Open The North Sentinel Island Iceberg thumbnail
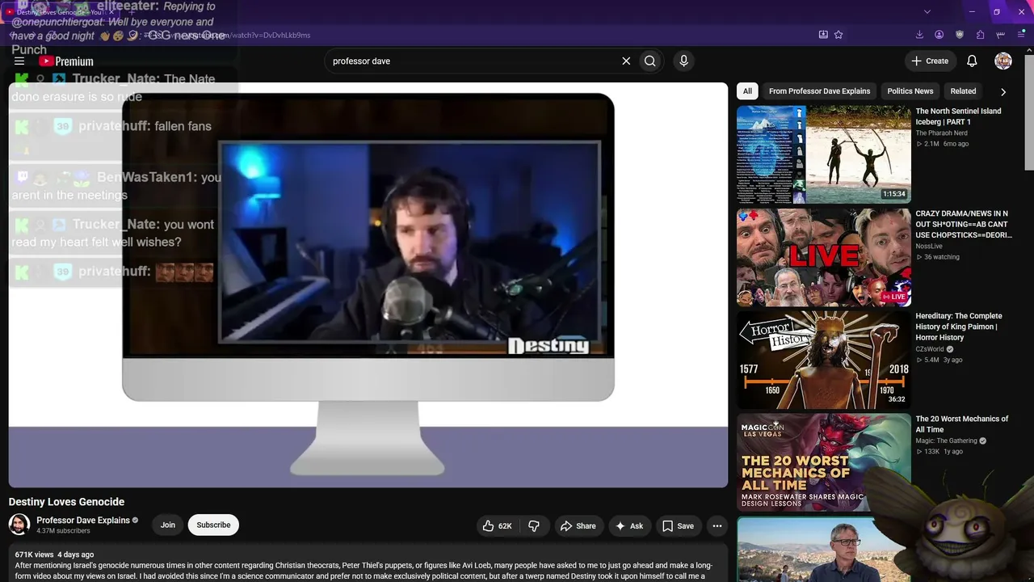1034x582 pixels. (x=823, y=154)
